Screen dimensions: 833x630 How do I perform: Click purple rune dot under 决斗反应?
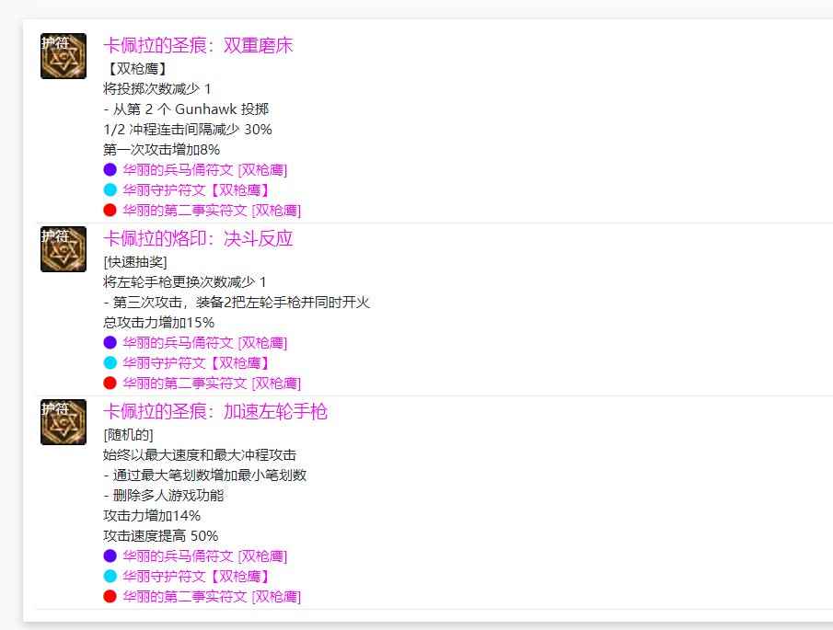110,342
